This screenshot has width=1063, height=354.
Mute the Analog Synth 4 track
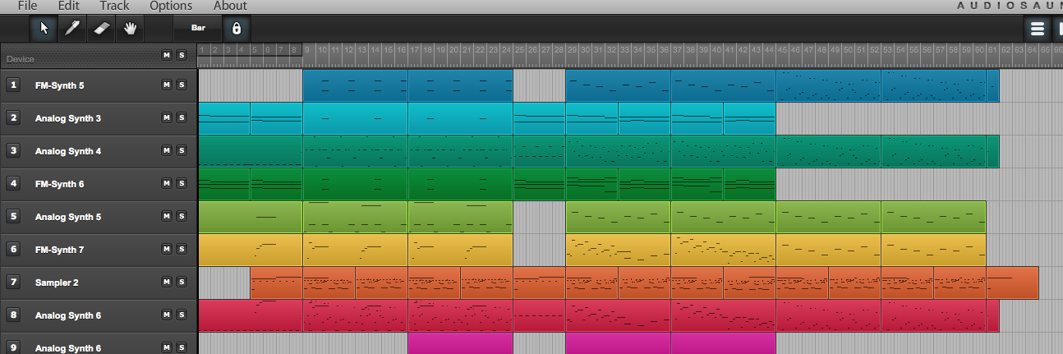(x=167, y=150)
